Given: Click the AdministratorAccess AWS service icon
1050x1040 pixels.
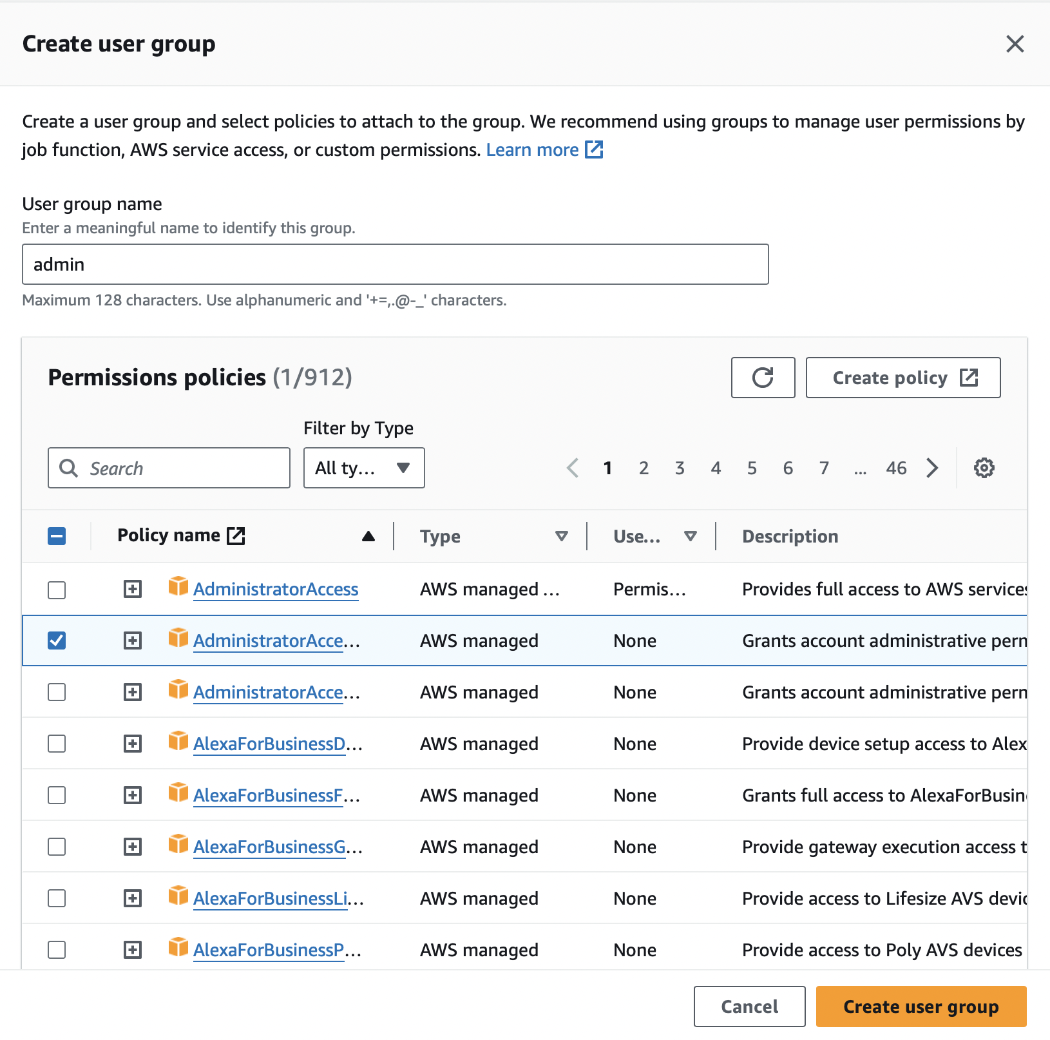Looking at the screenshot, I should tap(178, 588).
